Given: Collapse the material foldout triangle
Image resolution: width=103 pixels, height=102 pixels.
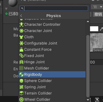Looking at the screenshot, I should tap(6, 9).
